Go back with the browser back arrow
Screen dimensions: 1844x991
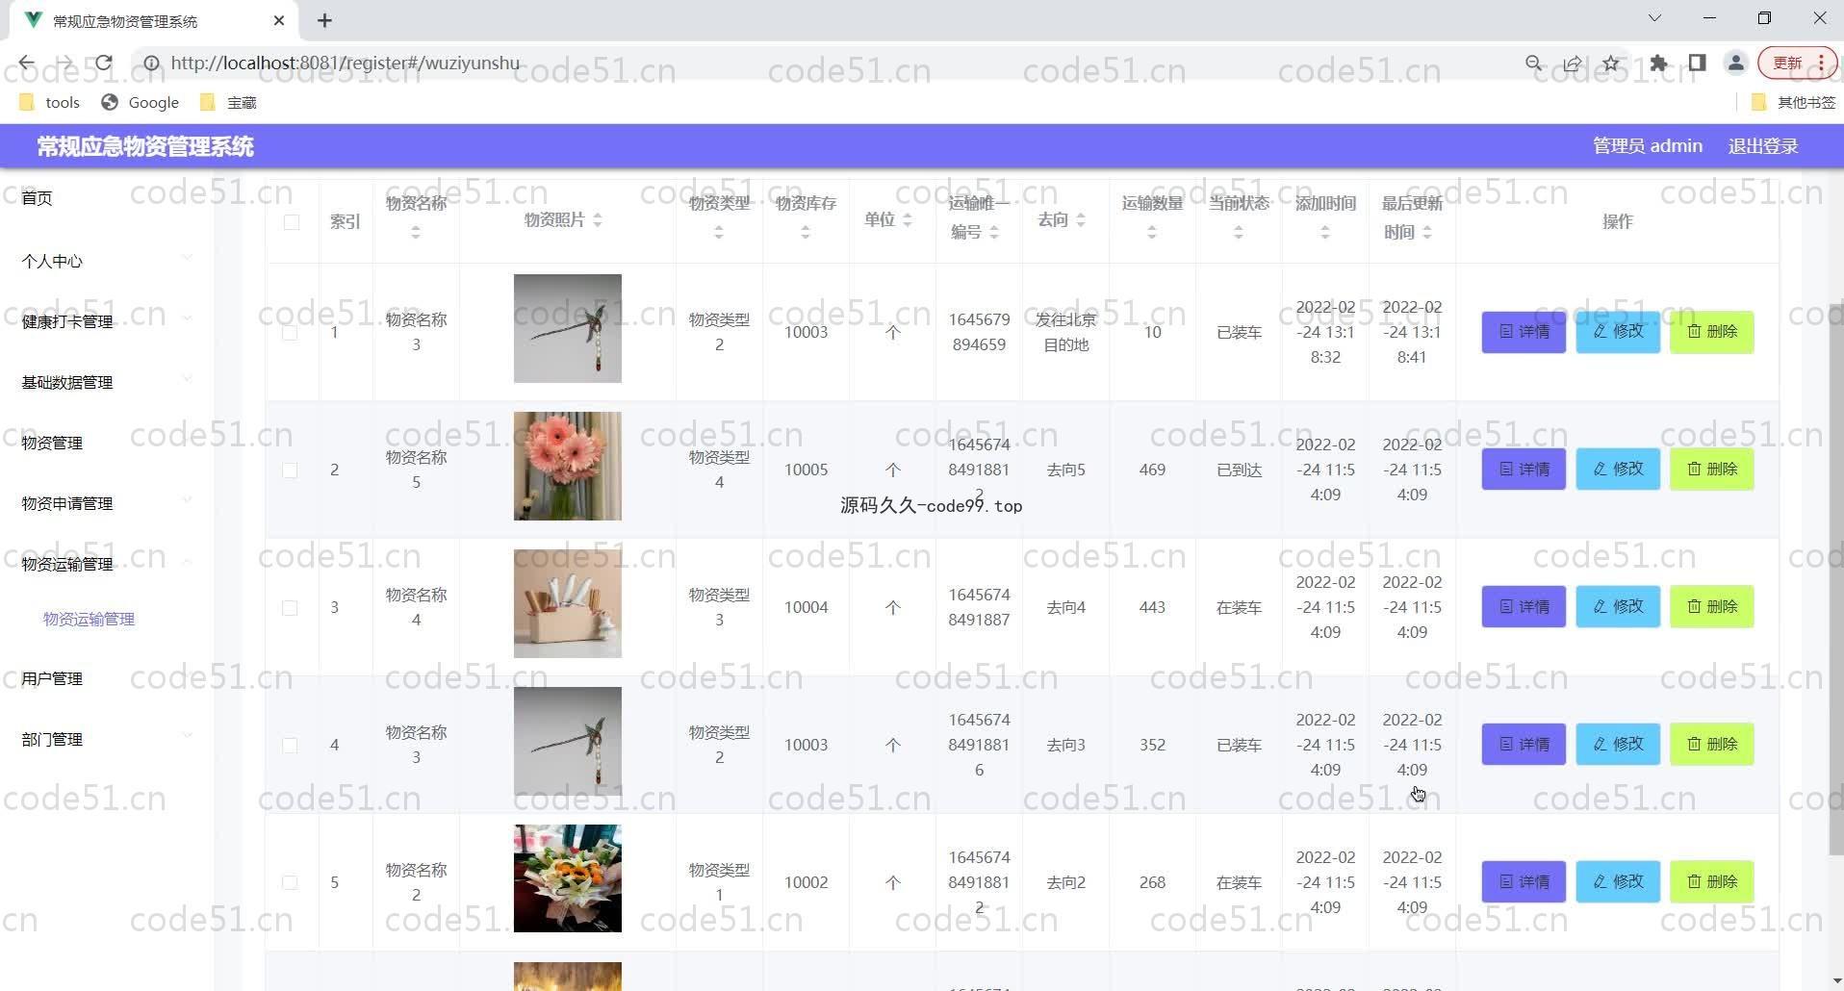click(x=26, y=64)
